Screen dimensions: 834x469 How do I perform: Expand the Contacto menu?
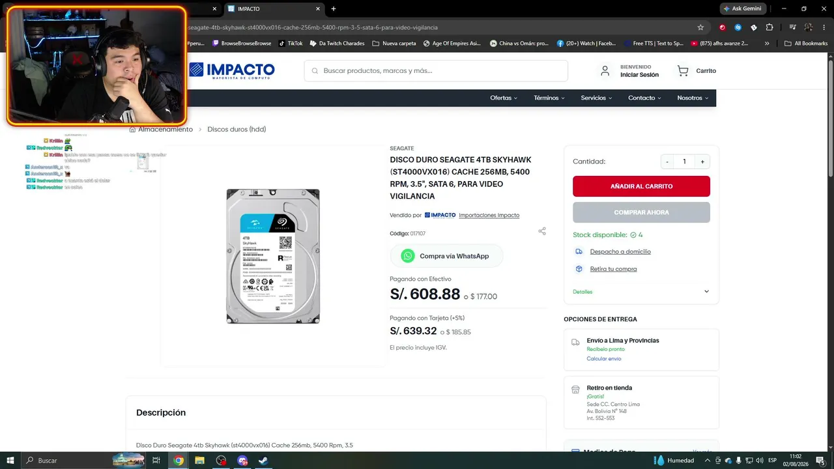tap(644, 98)
